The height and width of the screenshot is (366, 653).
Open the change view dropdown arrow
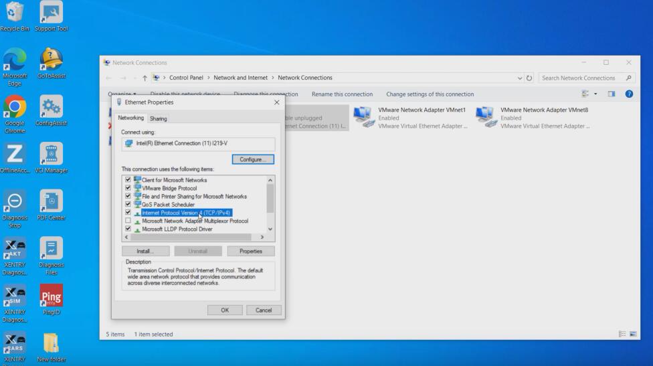(x=595, y=94)
